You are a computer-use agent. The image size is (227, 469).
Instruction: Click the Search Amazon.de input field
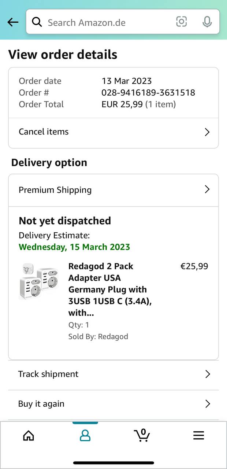[x=106, y=22]
